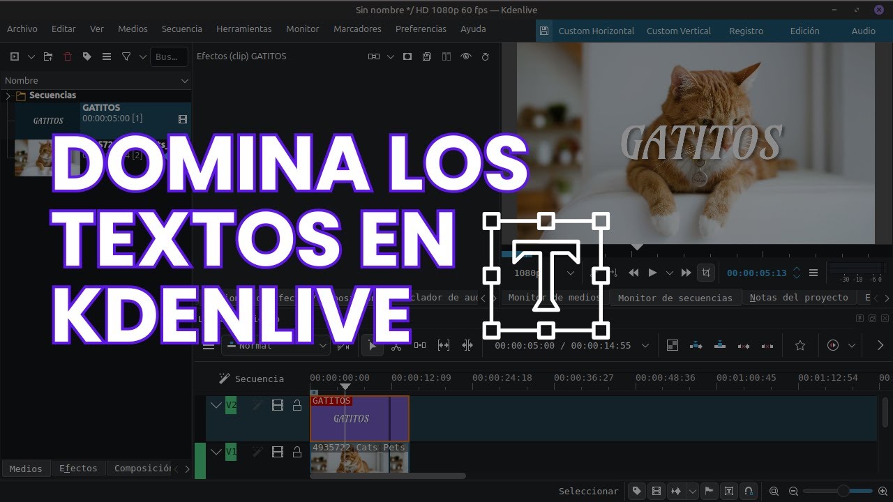Open the monitor crop/zone icon

pyautogui.click(x=706, y=273)
